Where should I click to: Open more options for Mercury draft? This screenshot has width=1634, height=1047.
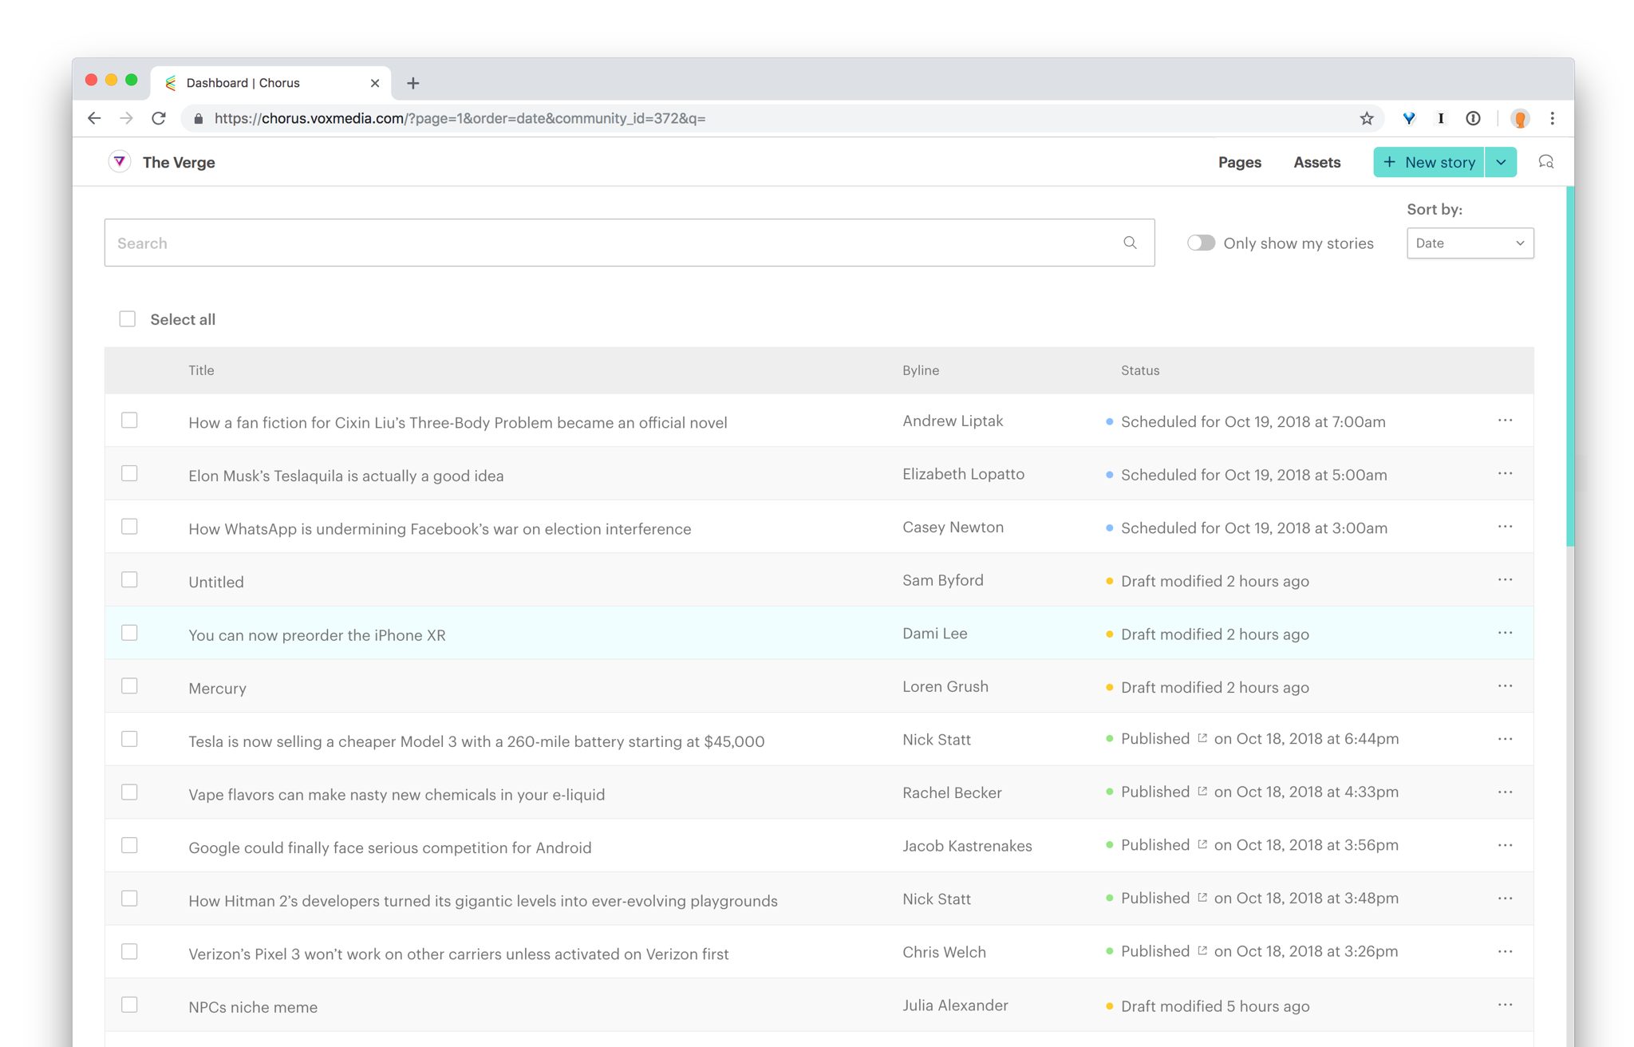point(1505,685)
